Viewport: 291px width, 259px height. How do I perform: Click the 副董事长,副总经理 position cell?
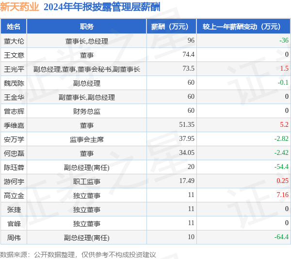point(87,97)
